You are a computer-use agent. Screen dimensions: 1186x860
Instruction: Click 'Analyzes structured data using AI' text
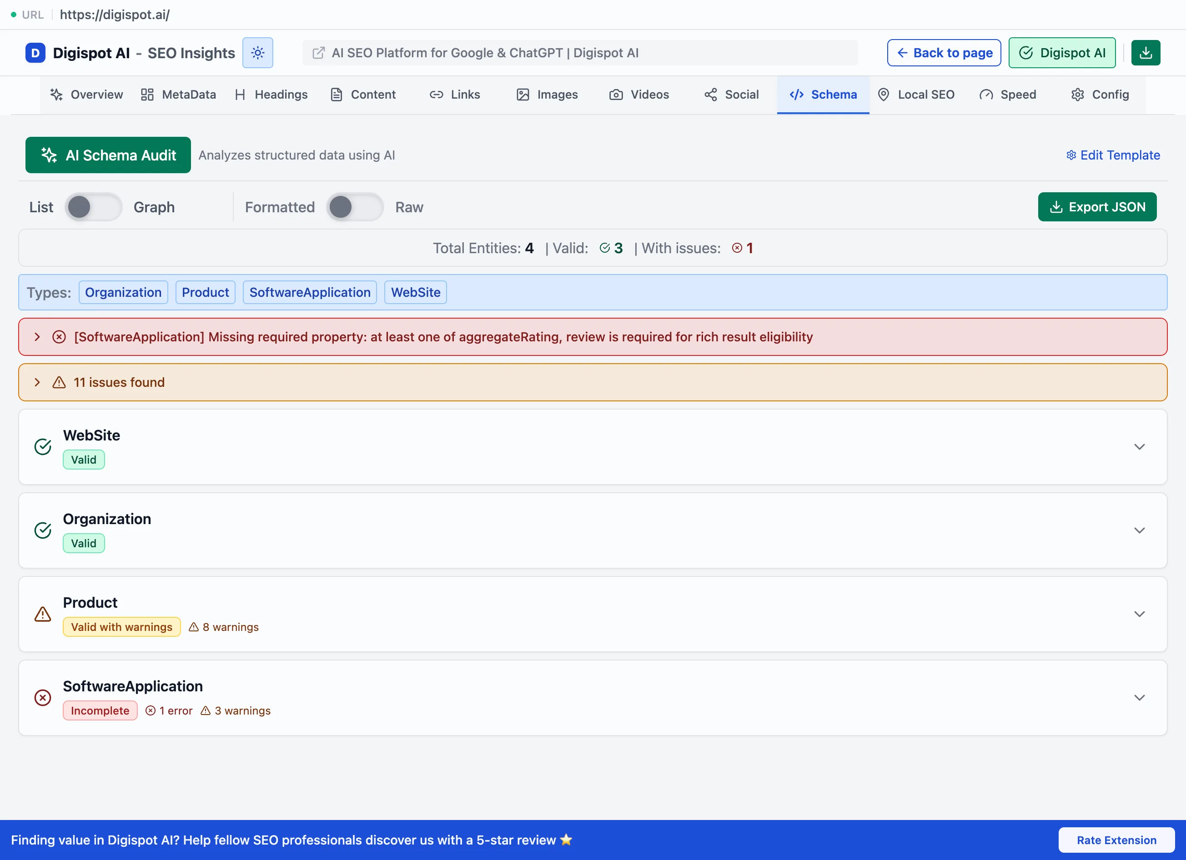(x=296, y=155)
